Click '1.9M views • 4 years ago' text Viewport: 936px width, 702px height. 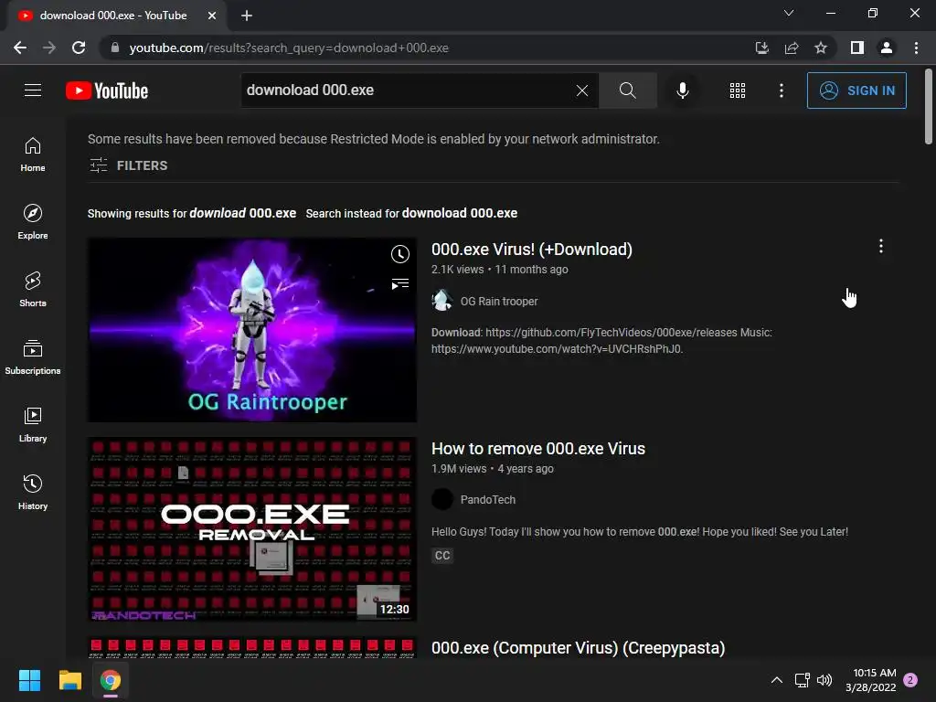pyautogui.click(x=493, y=469)
